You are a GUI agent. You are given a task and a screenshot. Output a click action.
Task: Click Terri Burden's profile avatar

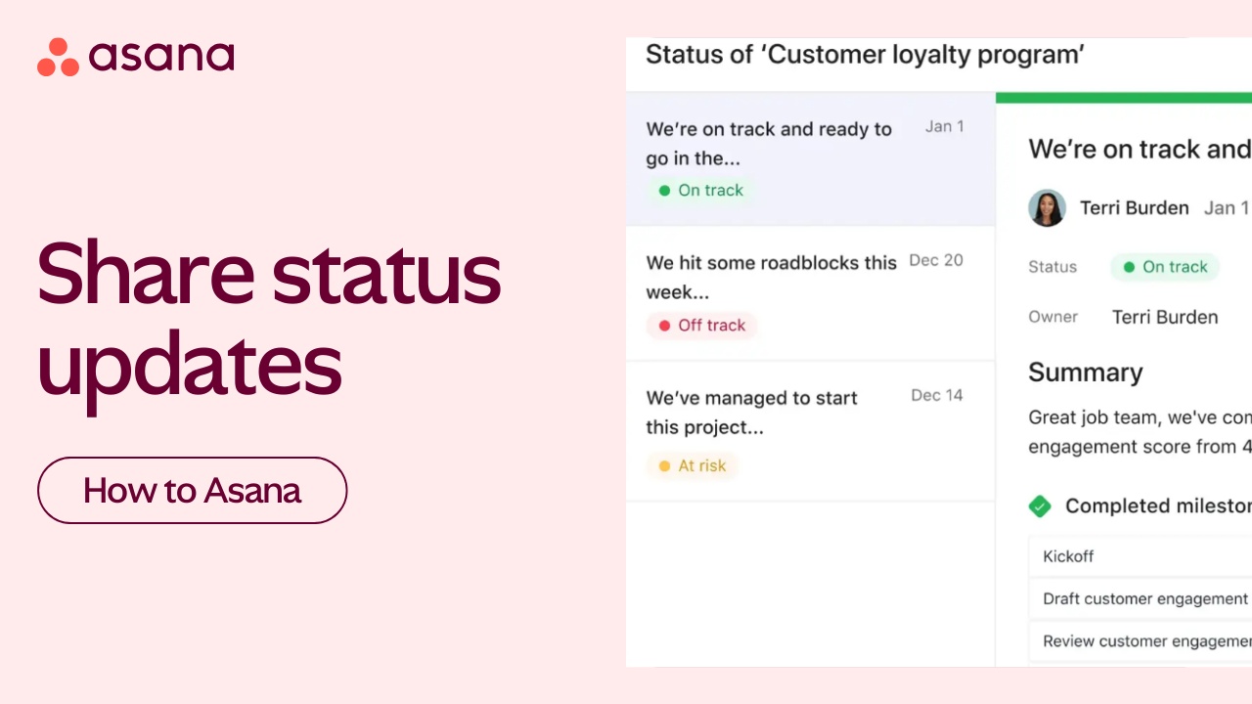(x=1047, y=208)
